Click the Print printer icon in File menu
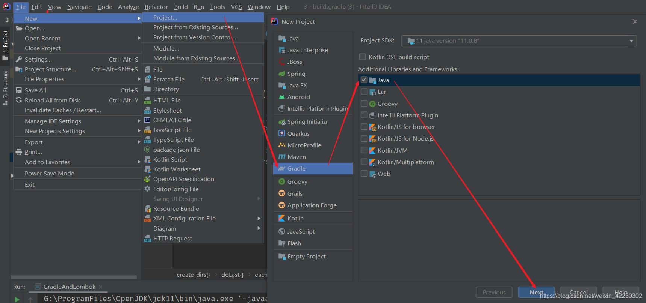The width and height of the screenshot is (646, 303). [19, 152]
